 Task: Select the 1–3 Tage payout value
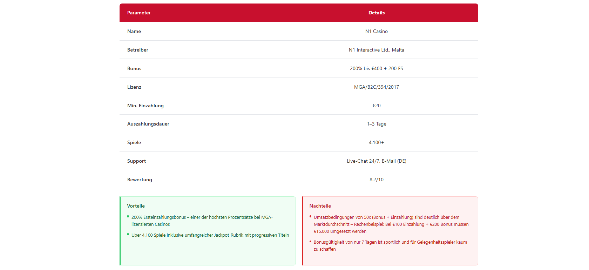(376, 124)
